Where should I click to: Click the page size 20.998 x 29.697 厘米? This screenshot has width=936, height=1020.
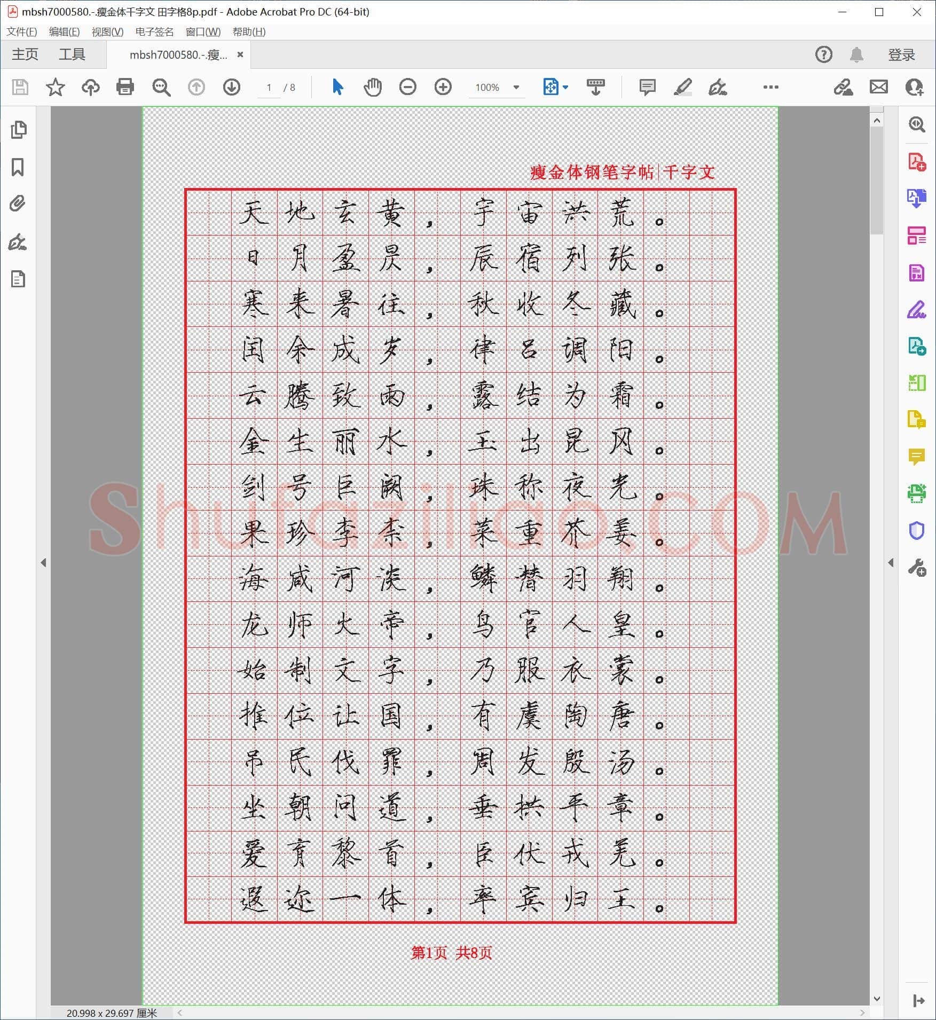(112, 1013)
